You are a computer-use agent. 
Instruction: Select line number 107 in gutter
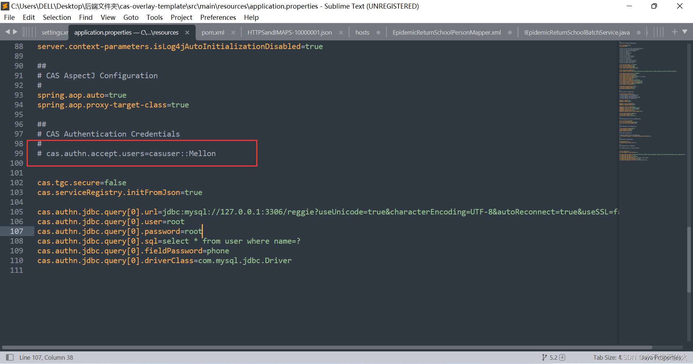pyautogui.click(x=17, y=231)
